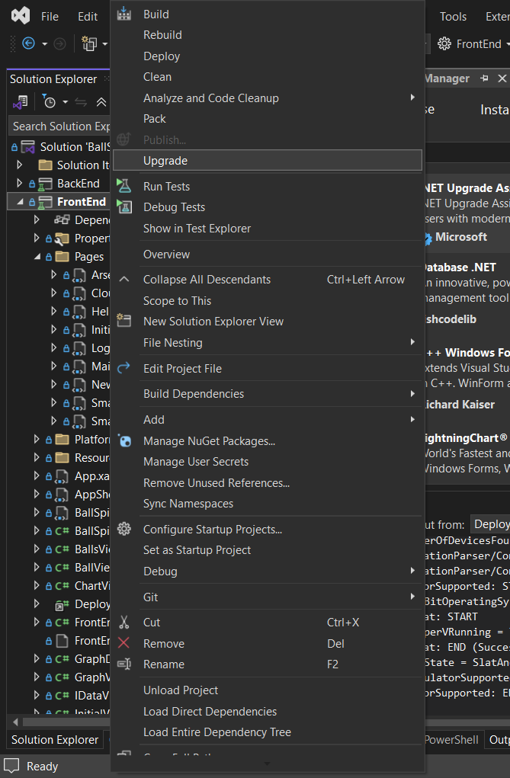Click the Build icon in context menu
Screen dimensions: 510x778
[x=124, y=14]
